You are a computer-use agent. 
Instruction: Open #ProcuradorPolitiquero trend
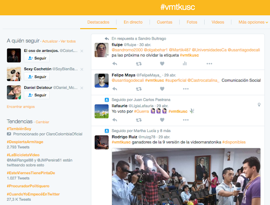click(x=28, y=186)
